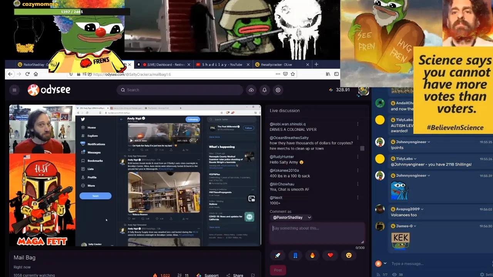Select the rocket emoji reaction
Screen dimensions: 493x277
tap(278, 255)
